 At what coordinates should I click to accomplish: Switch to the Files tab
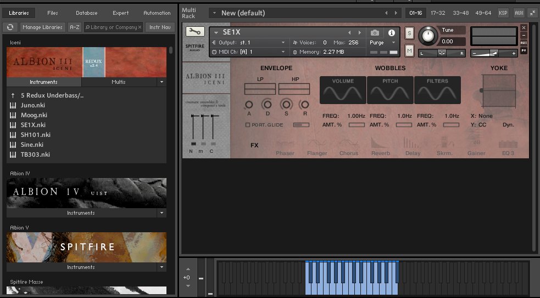(52, 13)
